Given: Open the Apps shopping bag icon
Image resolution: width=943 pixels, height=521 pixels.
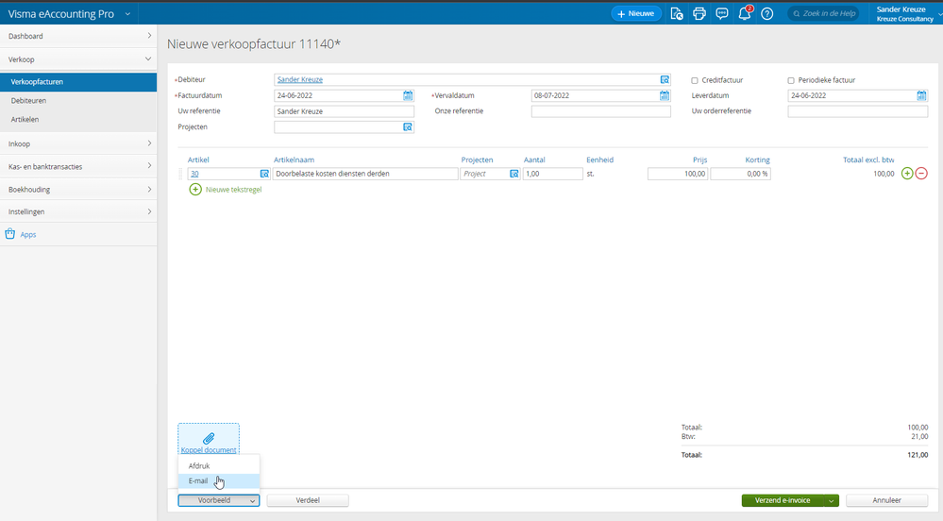Looking at the screenshot, I should [10, 234].
